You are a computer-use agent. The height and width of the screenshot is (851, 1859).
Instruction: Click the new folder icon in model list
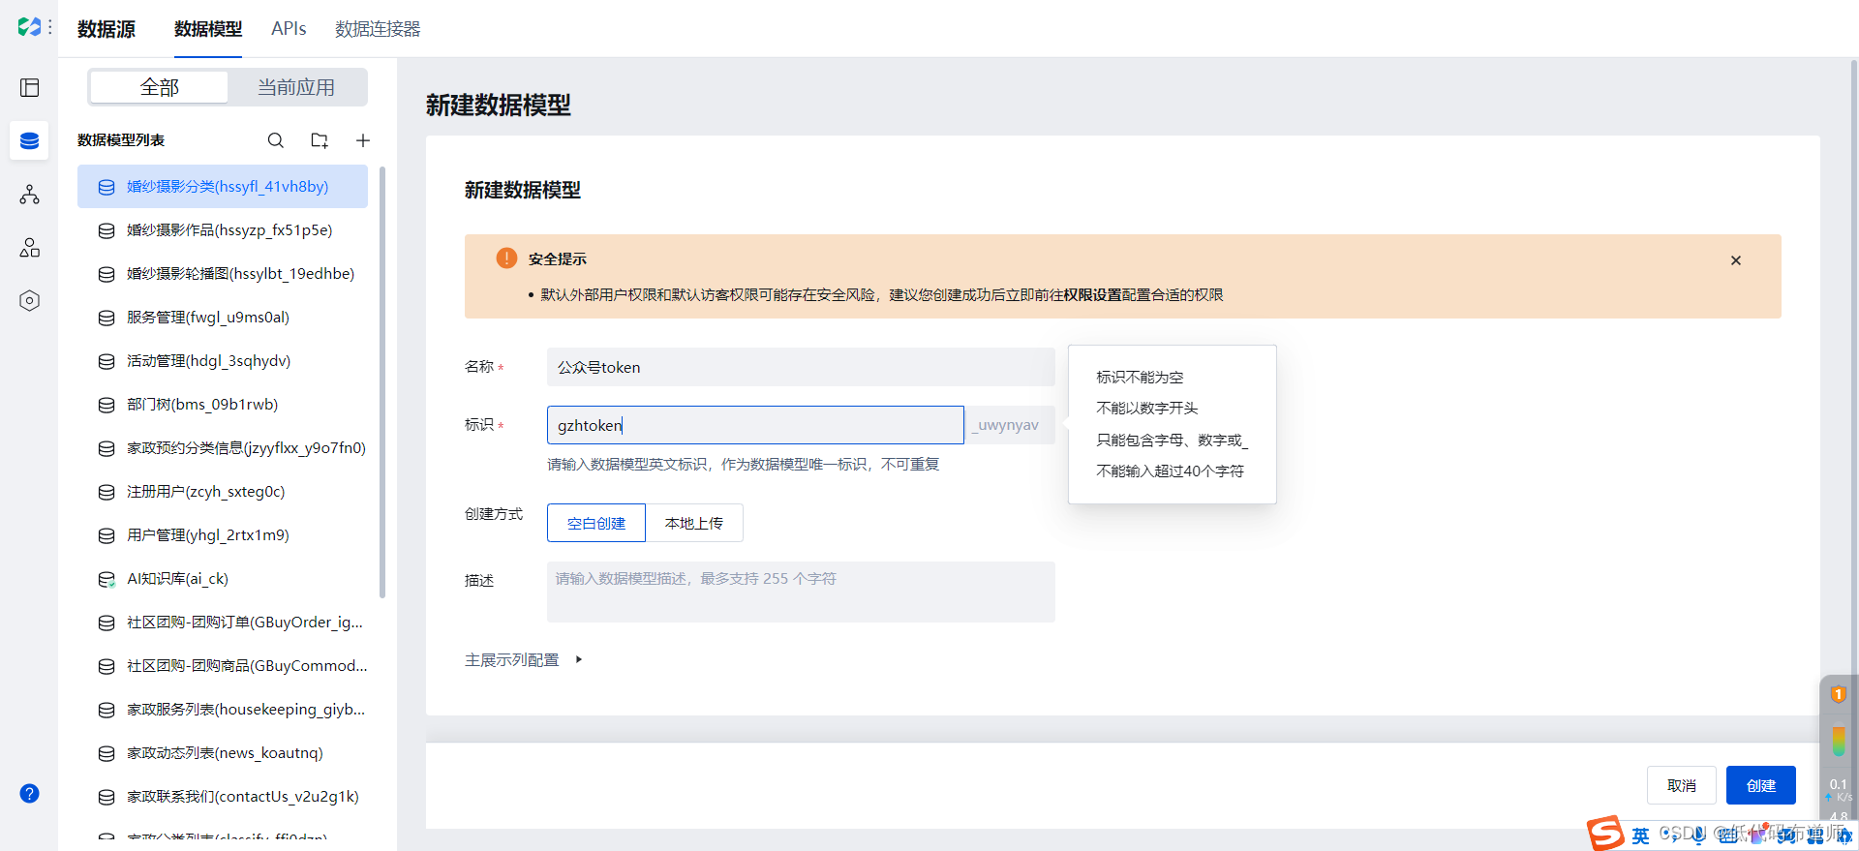pos(320,140)
